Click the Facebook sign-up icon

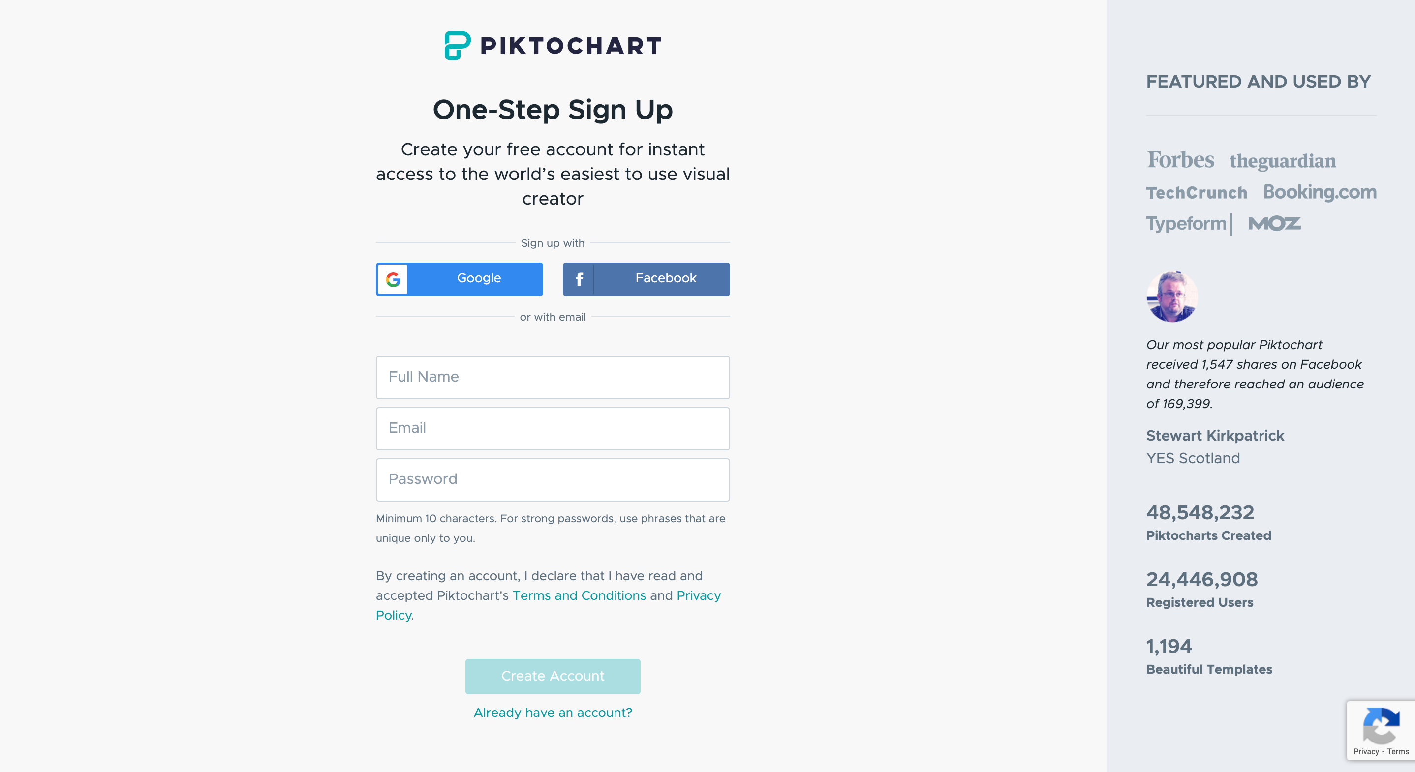point(579,279)
